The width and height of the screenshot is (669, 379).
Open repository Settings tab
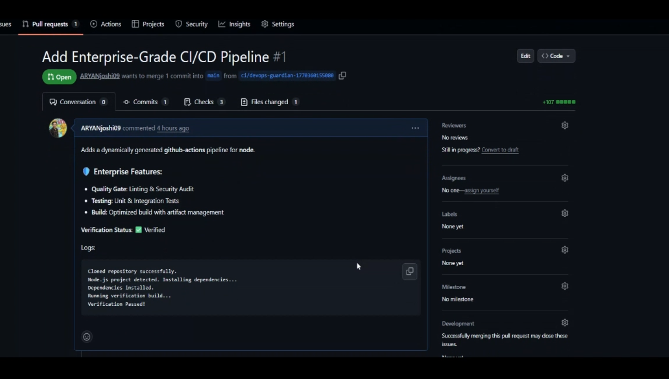click(278, 24)
